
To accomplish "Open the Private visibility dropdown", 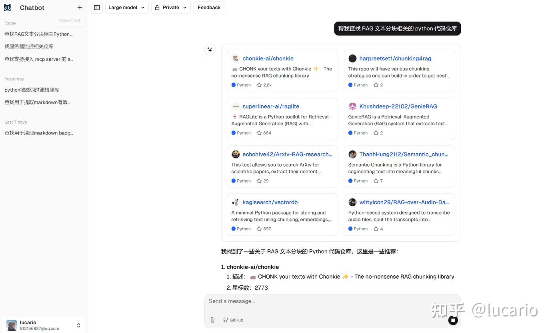I will tap(171, 7).
